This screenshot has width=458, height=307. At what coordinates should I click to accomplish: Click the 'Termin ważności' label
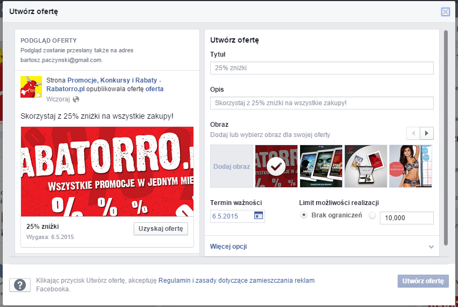tap(236, 203)
